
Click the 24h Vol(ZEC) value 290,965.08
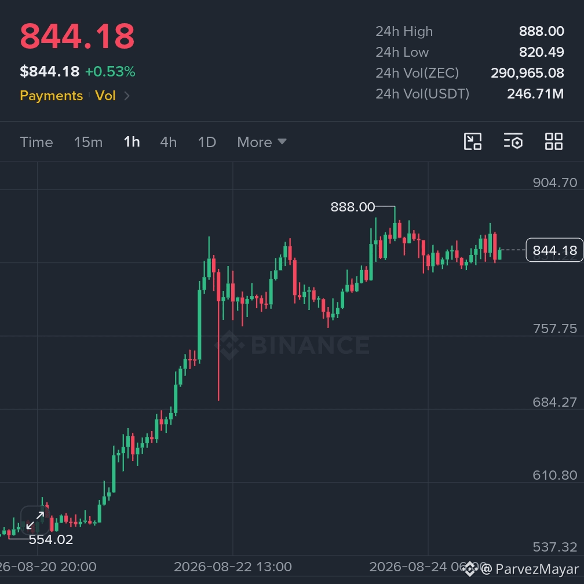point(527,72)
